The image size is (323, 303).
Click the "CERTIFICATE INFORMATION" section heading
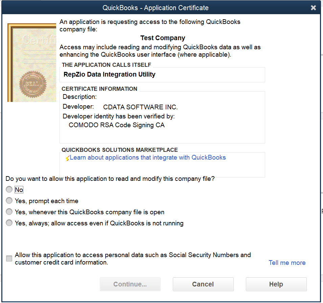[99, 89]
